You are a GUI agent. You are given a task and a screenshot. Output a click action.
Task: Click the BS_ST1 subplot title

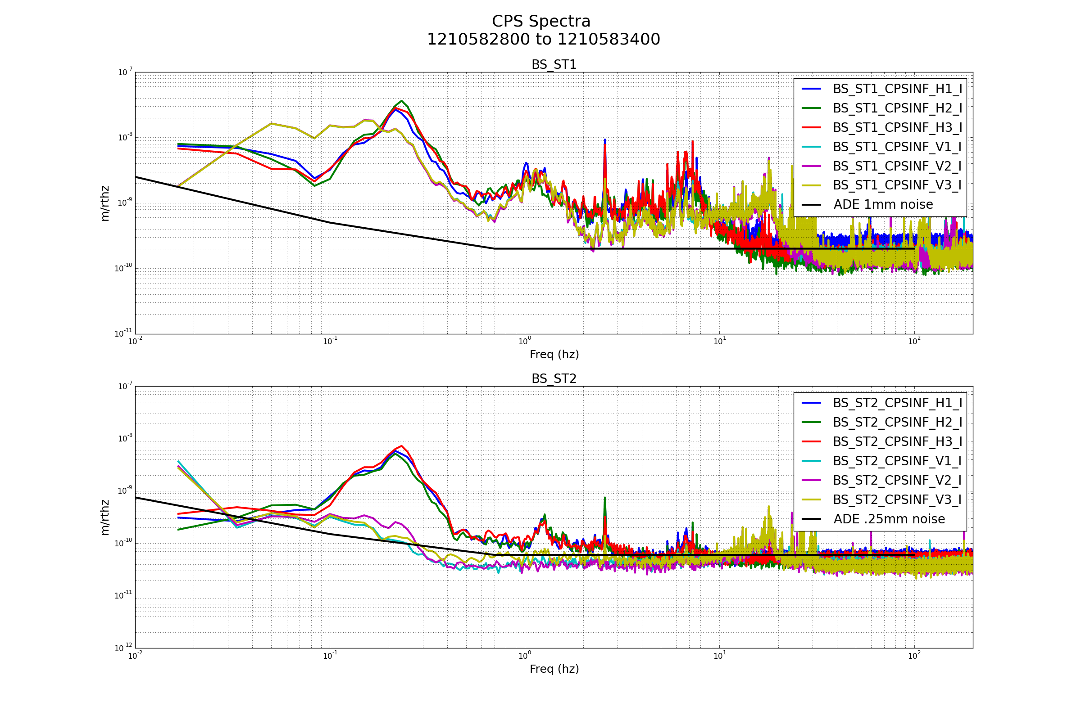(x=554, y=65)
